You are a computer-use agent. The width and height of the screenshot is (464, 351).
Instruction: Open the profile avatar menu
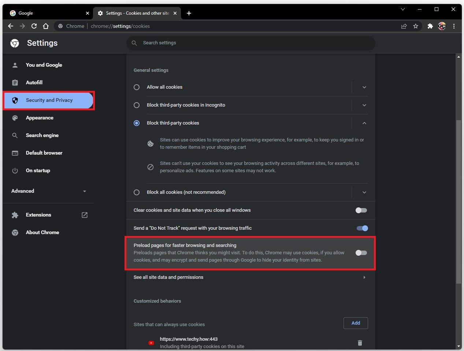(442, 26)
